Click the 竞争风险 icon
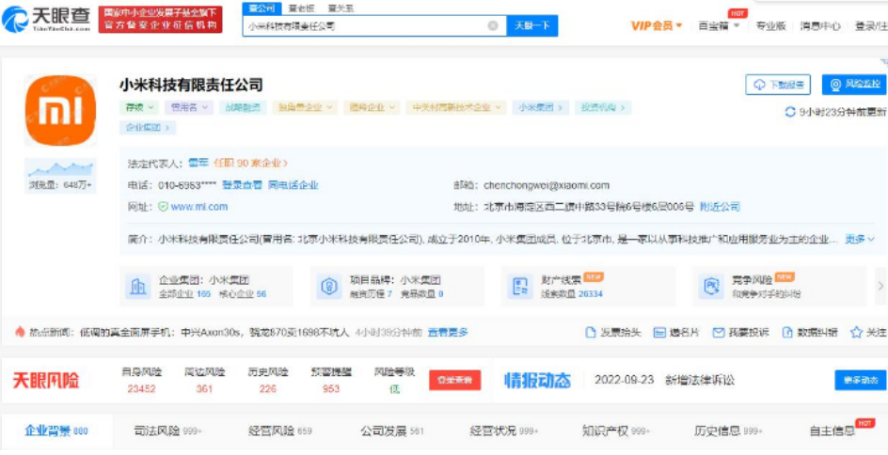Screen dimensions: 888x455 [x=709, y=287]
